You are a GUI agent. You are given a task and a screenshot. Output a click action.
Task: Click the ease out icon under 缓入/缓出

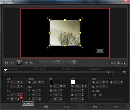[100, 95]
